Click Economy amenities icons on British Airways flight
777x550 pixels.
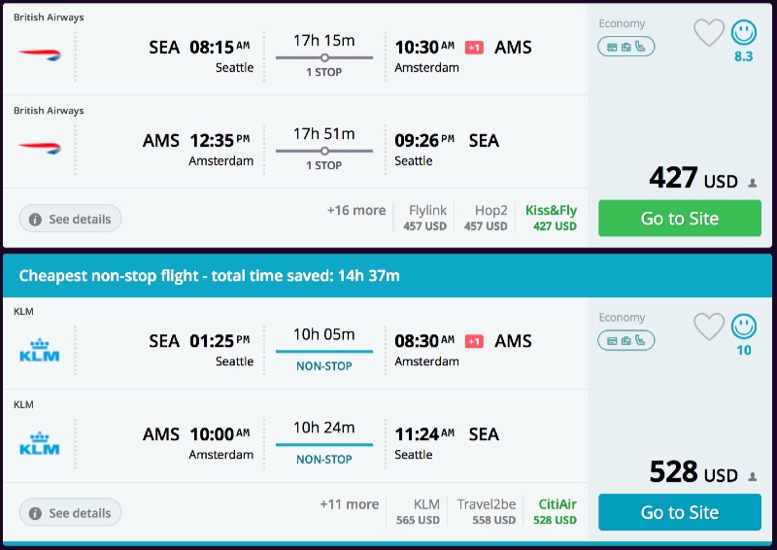click(x=625, y=46)
